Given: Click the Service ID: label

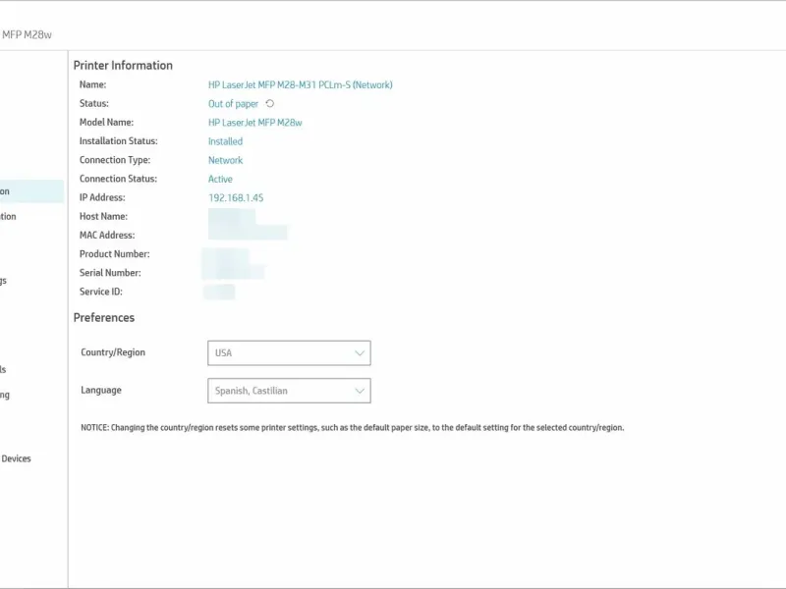Looking at the screenshot, I should 101,292.
